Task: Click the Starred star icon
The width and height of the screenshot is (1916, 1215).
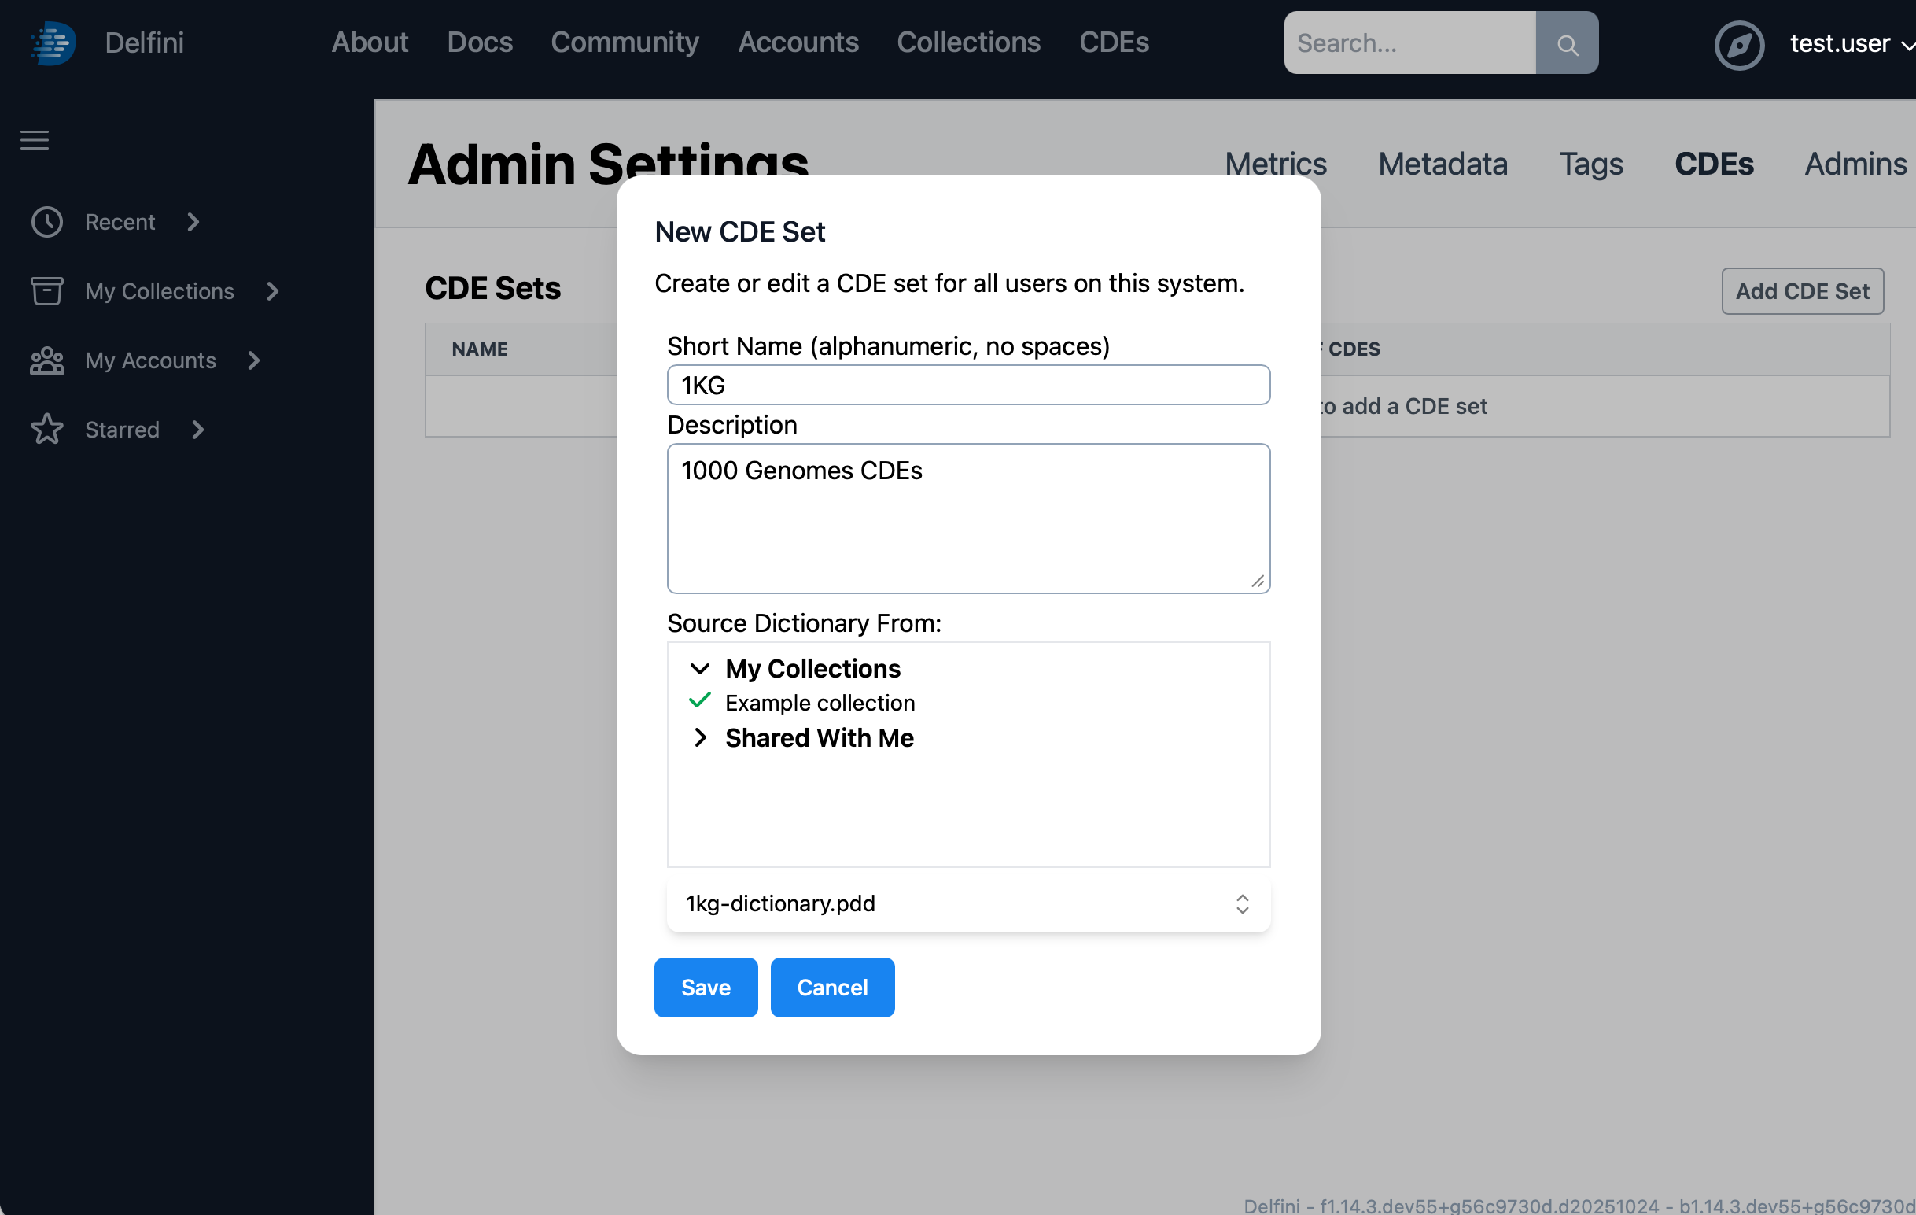Action: coord(47,429)
